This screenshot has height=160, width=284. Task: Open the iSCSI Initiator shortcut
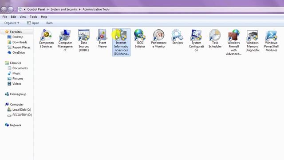[x=140, y=39]
